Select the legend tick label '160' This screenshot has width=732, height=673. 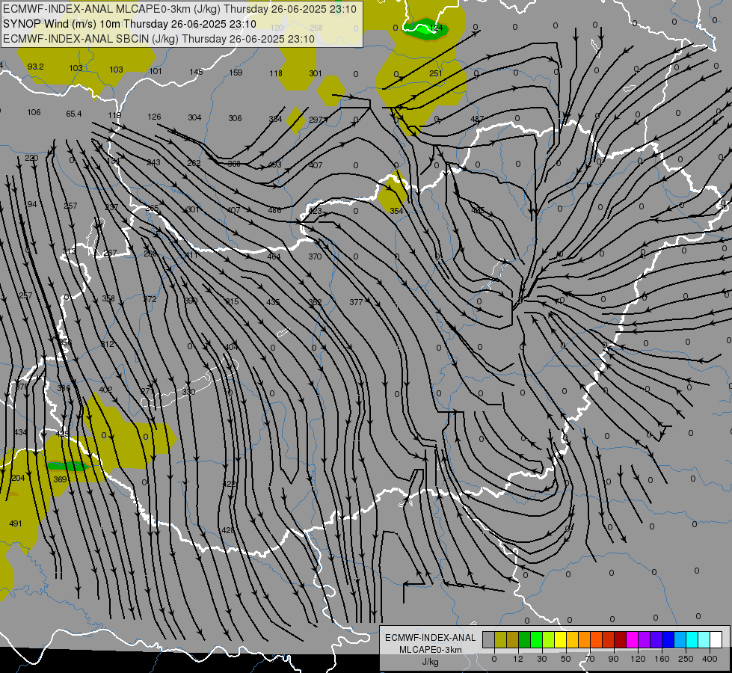coord(662,659)
